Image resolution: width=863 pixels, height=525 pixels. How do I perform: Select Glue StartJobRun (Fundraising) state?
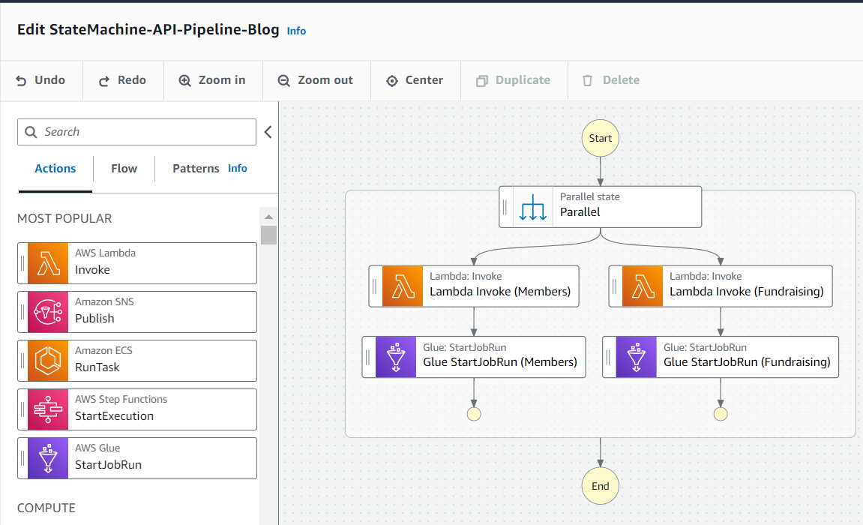click(x=721, y=357)
